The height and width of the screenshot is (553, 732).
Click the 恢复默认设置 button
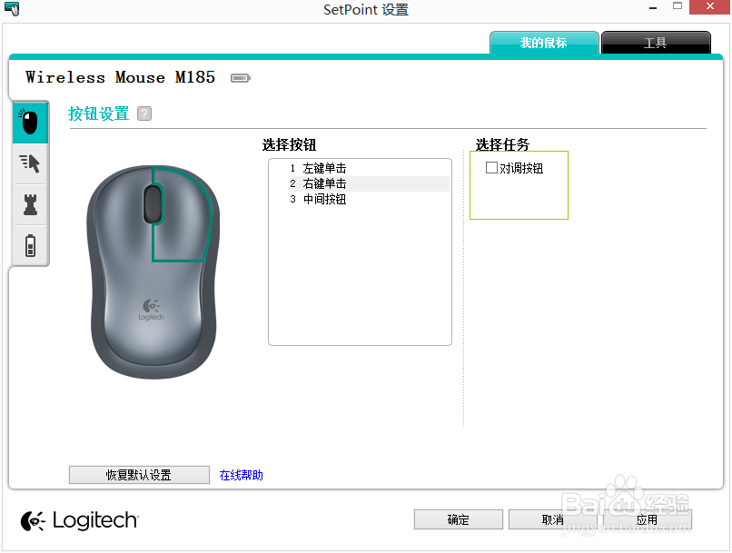[x=139, y=475]
